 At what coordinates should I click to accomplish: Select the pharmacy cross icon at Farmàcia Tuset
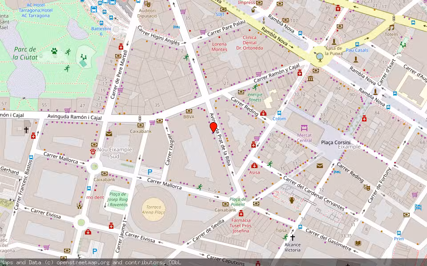[x=241, y=213]
